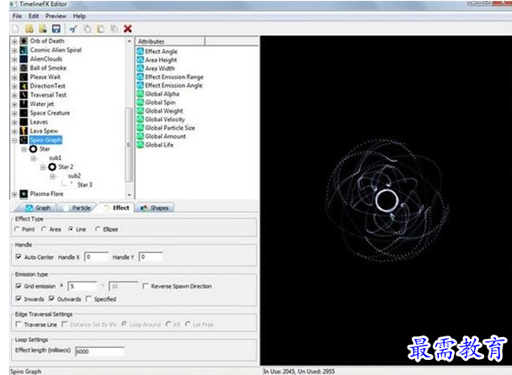Select the Ellipse effect type radio
Image resolution: width=512 pixels, height=375 pixels.
click(x=98, y=230)
